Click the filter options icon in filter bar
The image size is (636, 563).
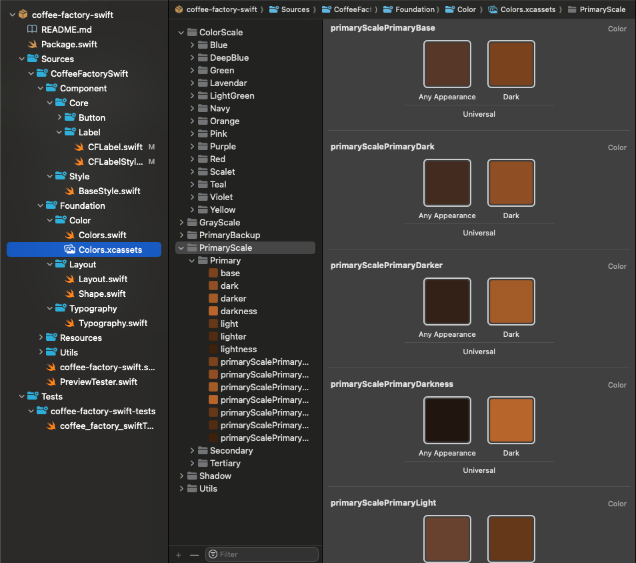coord(213,554)
